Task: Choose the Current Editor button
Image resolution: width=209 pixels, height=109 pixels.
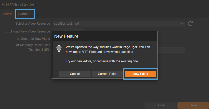Action: [108, 74]
